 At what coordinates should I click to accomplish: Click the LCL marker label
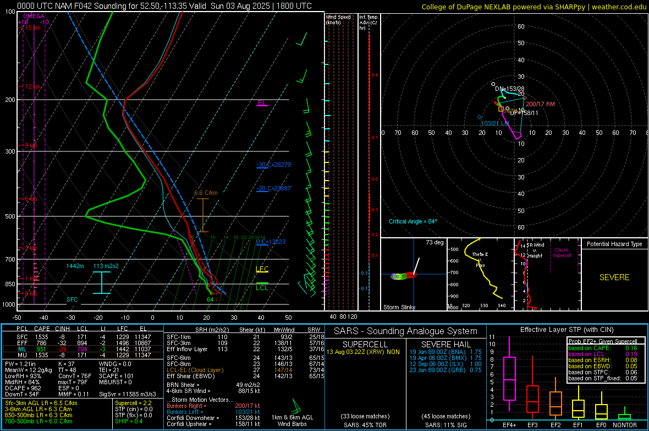point(262,288)
